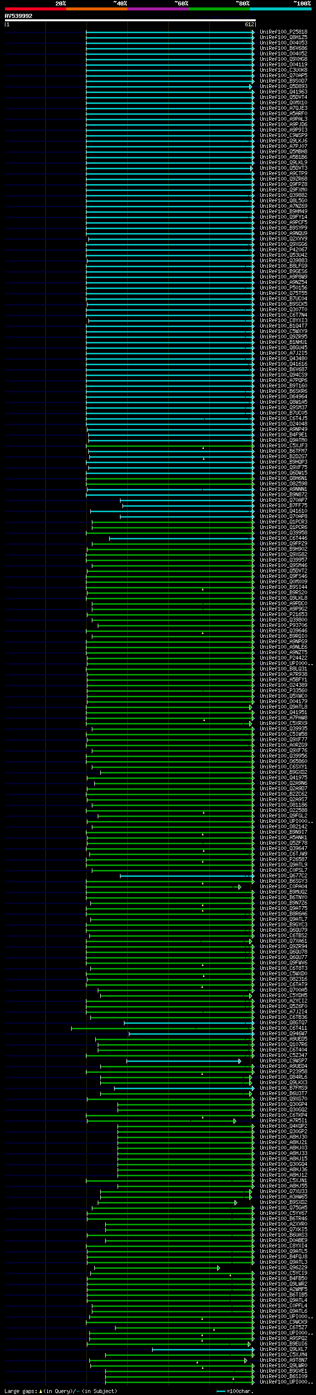The width and height of the screenshot is (316, 1395).
Task: Click the UniRef100_A3AW65 label
Action: (283, 1198)
